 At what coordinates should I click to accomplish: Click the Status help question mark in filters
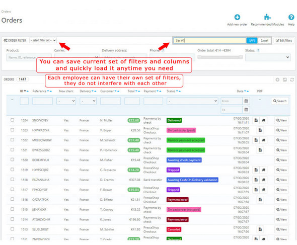pos(258,50)
